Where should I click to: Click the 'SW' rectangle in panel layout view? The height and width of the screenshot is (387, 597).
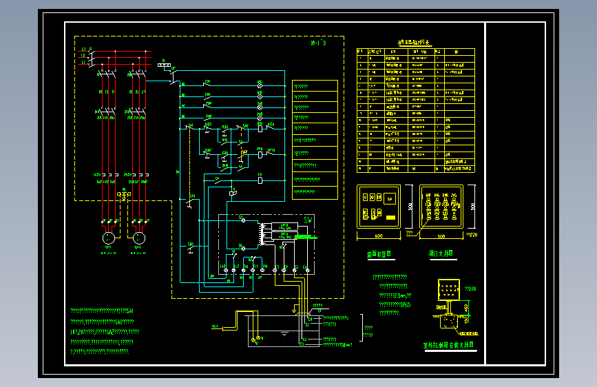coord(390,198)
